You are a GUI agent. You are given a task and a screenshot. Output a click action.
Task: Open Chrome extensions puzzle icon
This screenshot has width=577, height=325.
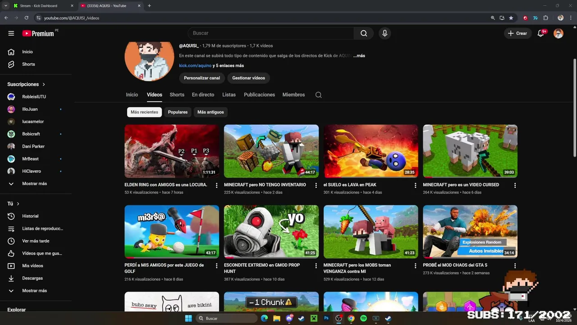click(x=545, y=18)
